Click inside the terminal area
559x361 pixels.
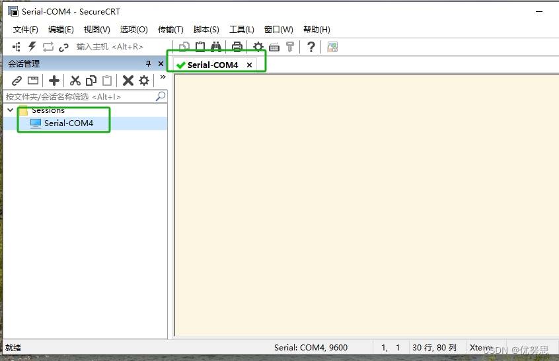tap(367, 205)
